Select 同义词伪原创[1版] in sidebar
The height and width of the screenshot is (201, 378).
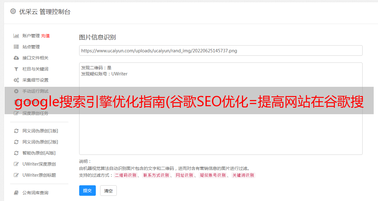coord(40,131)
